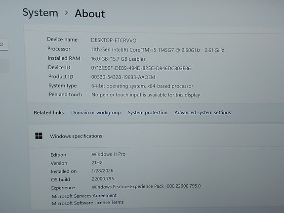
Task: Select the processor value i5-1145G7
Action: pos(158,50)
